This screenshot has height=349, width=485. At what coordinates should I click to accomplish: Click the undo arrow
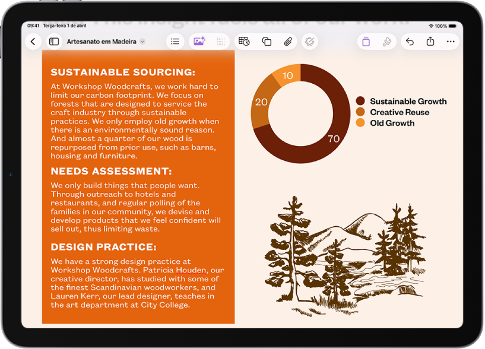pos(410,42)
